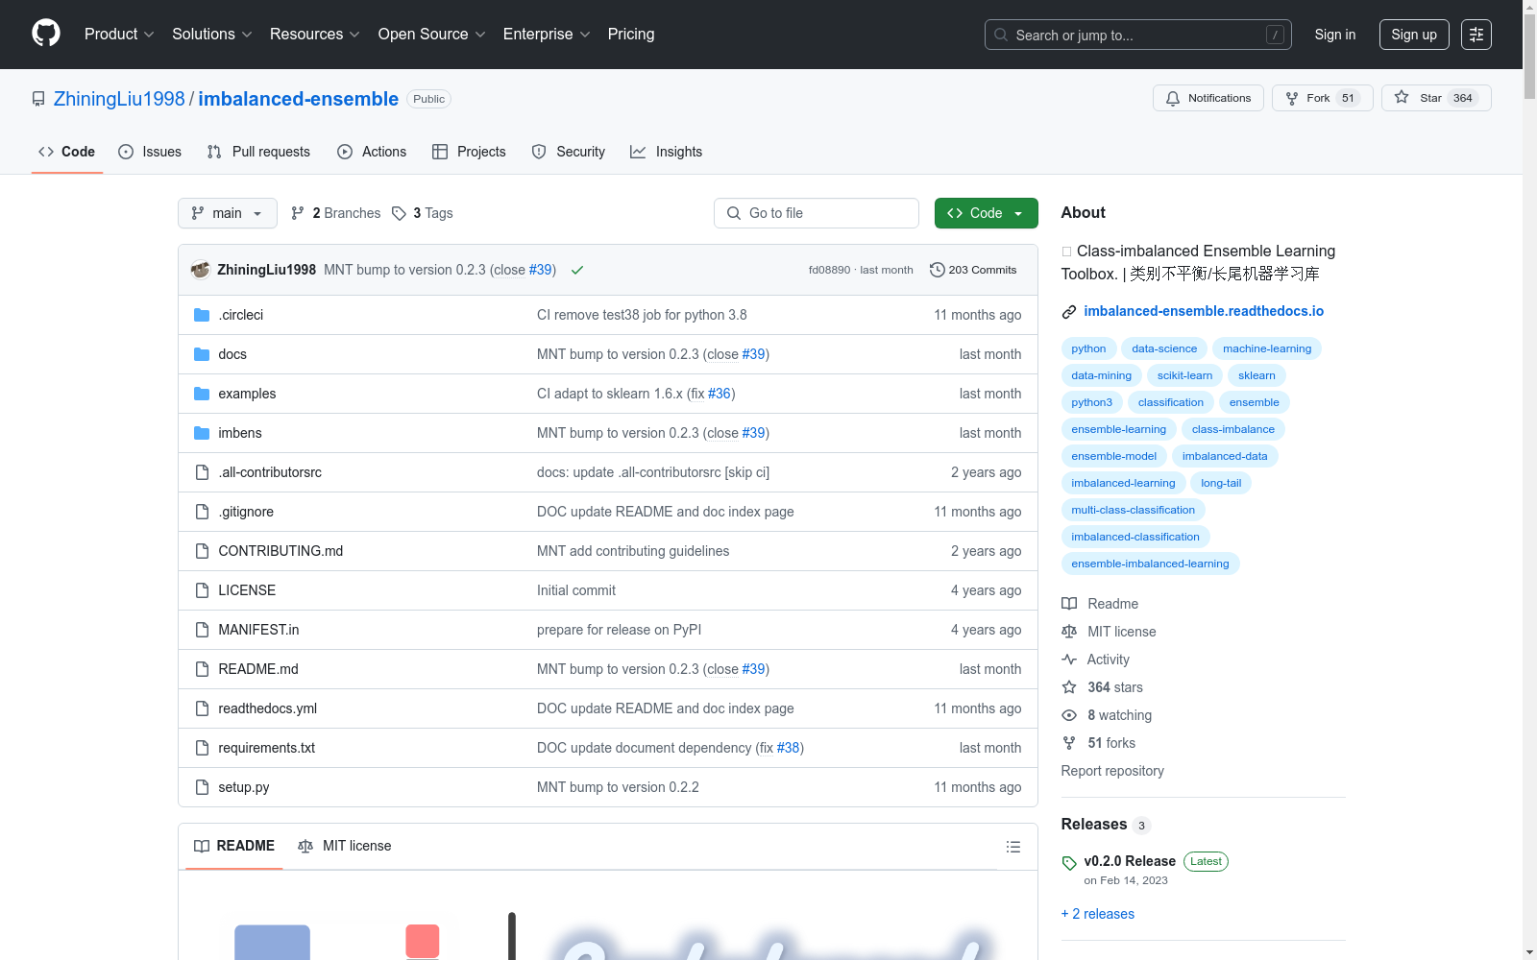Fork the repository using the Fork button
This screenshot has width=1537, height=960.
click(x=1323, y=98)
